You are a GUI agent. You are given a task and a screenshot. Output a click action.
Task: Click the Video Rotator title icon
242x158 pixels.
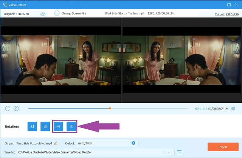(x=5, y=5)
